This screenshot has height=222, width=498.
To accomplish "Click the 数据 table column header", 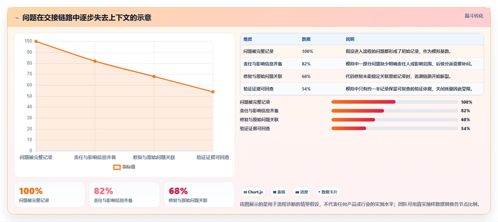I will click(x=306, y=39).
